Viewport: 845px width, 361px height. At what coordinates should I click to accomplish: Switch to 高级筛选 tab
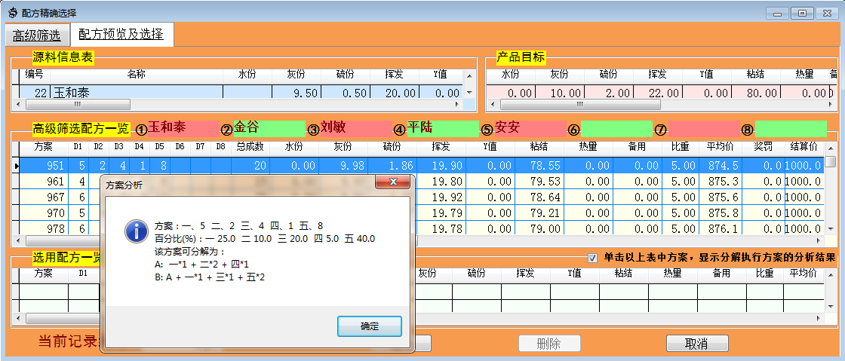tap(37, 36)
